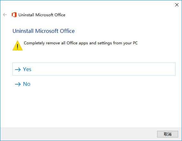Click the blue arrow beside Yes
The width and height of the screenshot is (182, 141).
pyautogui.click(x=18, y=70)
